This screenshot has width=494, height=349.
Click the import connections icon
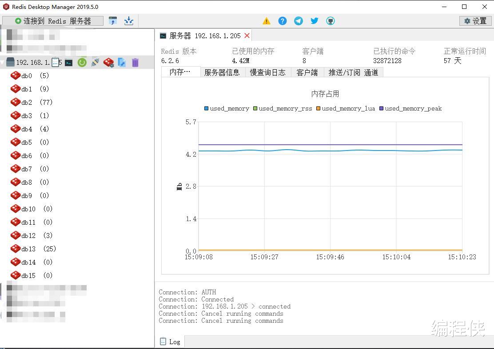[113, 21]
